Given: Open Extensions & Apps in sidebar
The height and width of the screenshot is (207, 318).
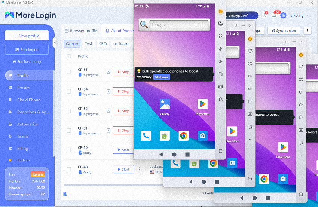Looking at the screenshot, I should click(x=29, y=112).
